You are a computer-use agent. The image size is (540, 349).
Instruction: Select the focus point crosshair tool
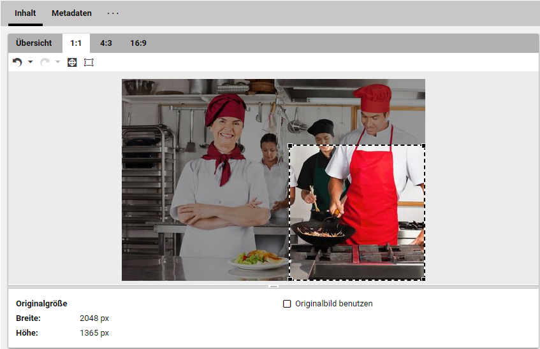tap(72, 62)
